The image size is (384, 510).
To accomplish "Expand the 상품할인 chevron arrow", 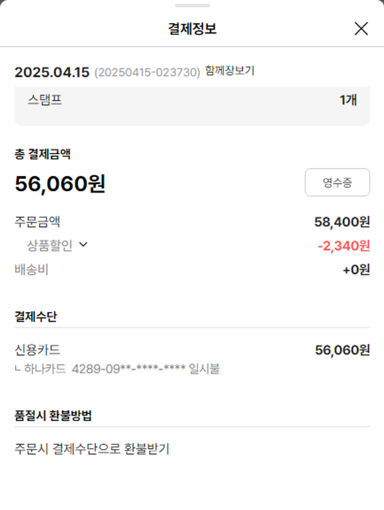I will 83,245.
